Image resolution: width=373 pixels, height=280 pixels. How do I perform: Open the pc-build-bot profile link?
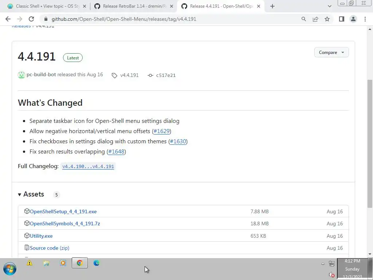tap(41, 74)
